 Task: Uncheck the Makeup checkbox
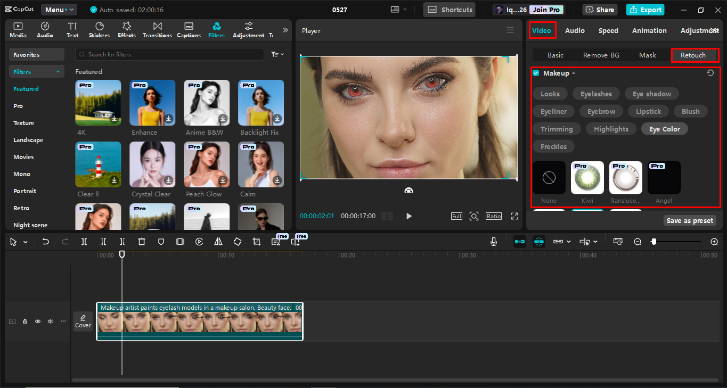click(536, 73)
